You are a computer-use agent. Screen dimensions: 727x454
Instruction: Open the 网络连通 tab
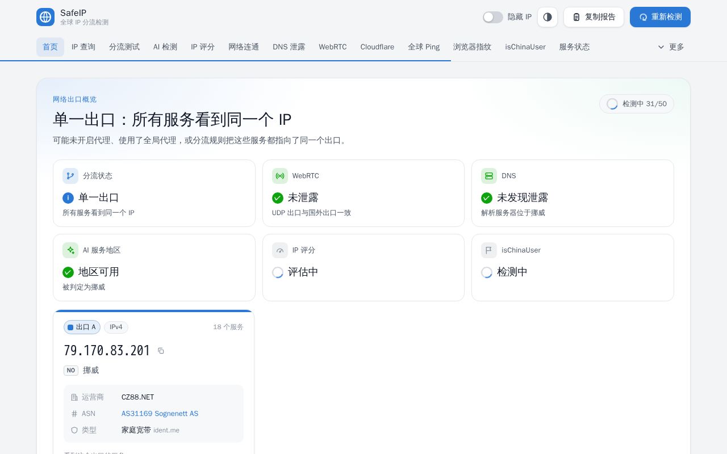point(244,47)
